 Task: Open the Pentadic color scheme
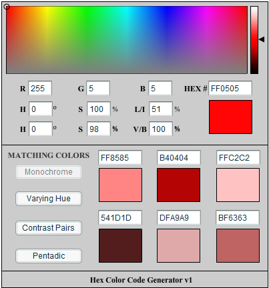[x=49, y=256]
